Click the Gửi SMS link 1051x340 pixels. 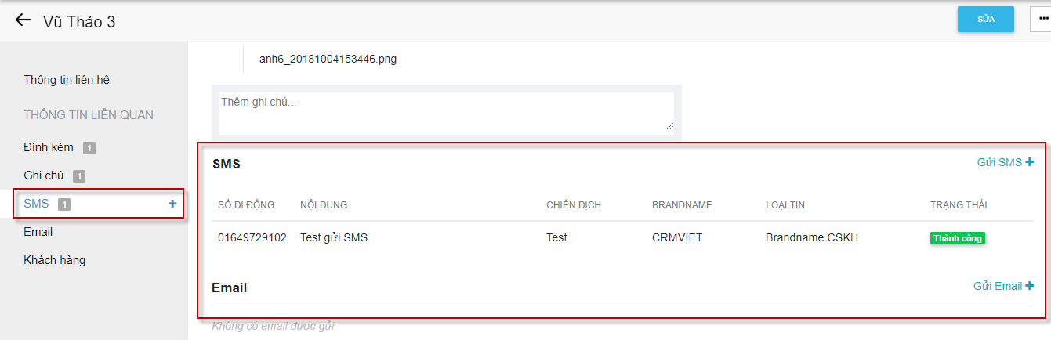[x=999, y=162]
